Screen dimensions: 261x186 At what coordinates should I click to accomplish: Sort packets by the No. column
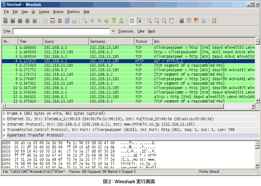[10, 41]
